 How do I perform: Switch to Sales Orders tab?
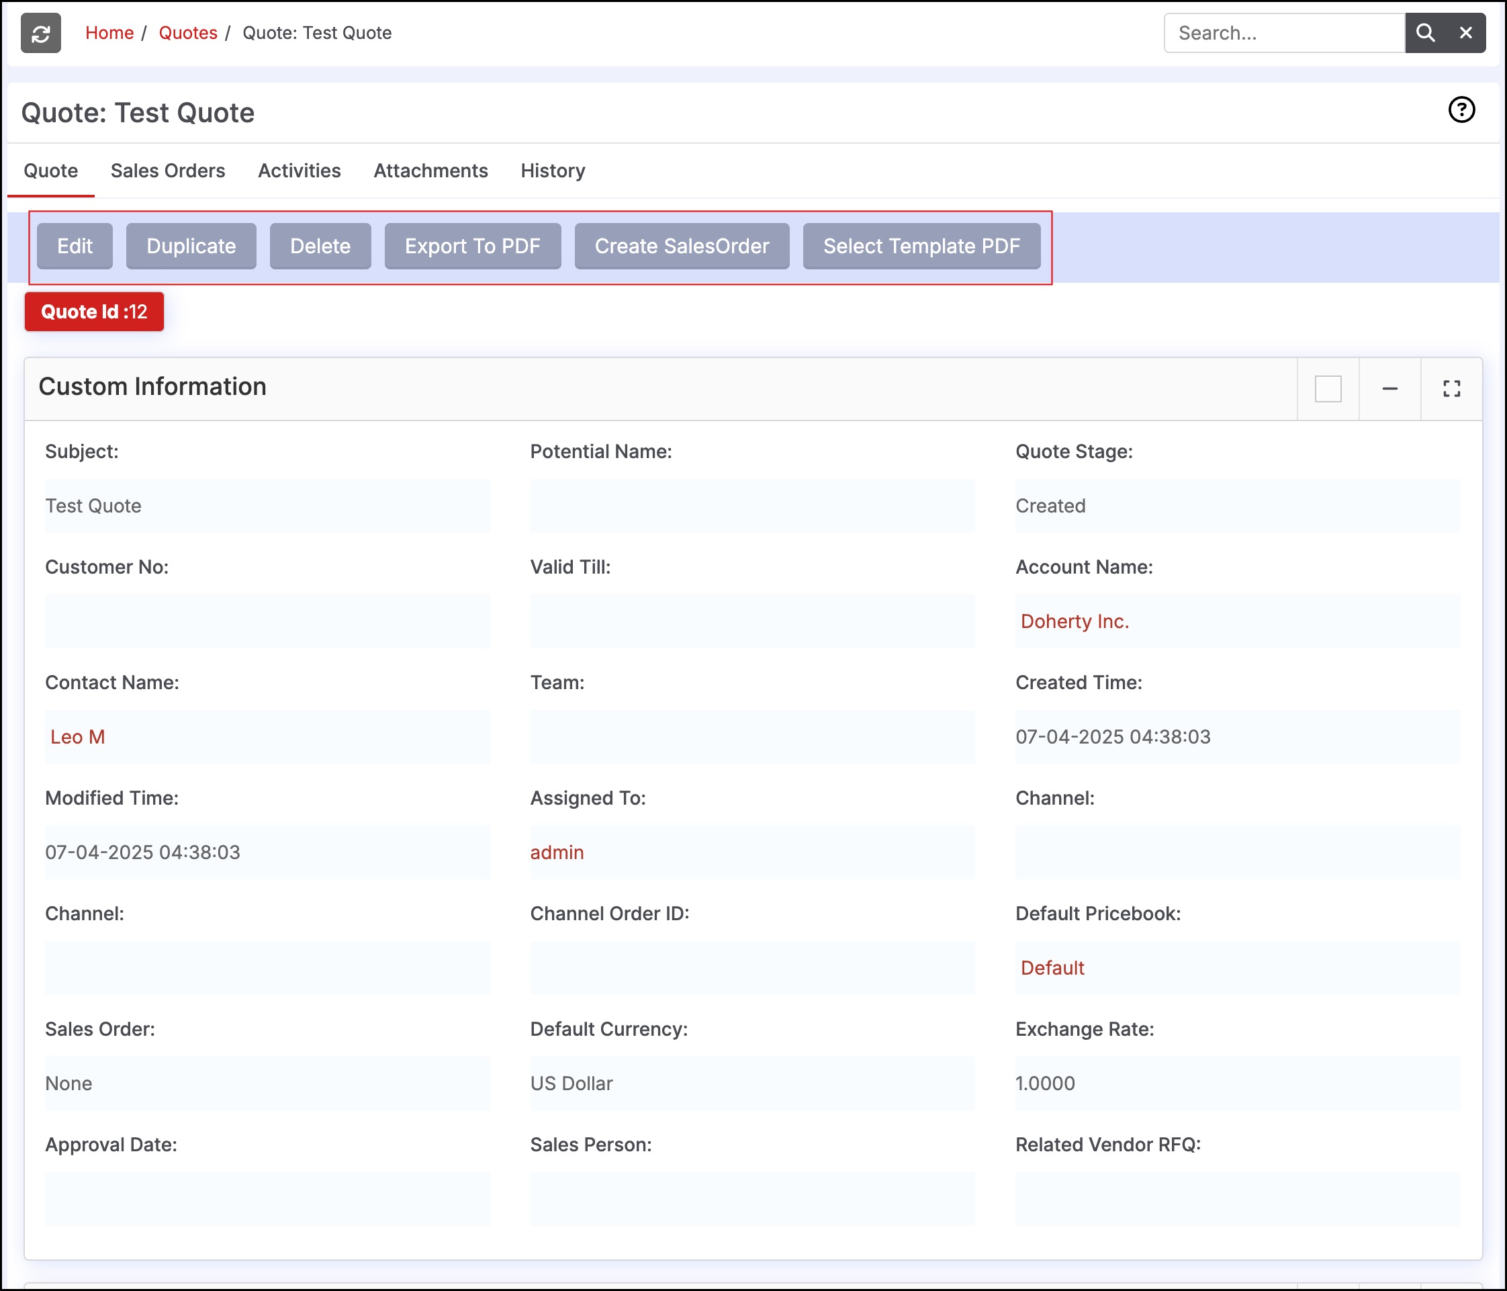coord(168,171)
